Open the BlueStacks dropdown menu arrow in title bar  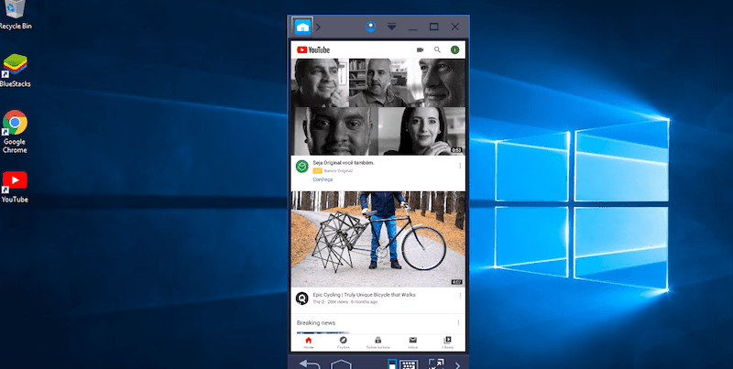tap(392, 27)
